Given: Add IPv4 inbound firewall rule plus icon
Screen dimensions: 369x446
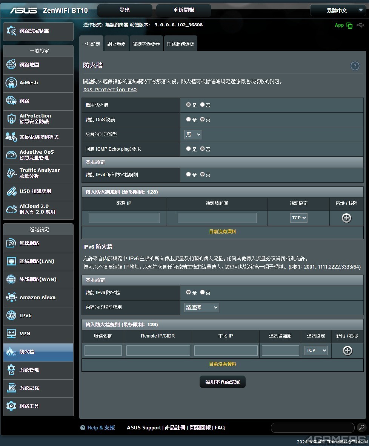Looking at the screenshot, I should coord(346,218).
